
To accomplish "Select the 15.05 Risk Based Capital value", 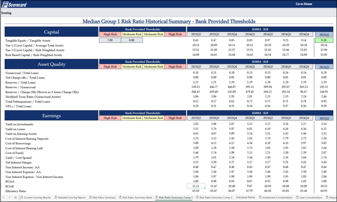I will [324, 54].
